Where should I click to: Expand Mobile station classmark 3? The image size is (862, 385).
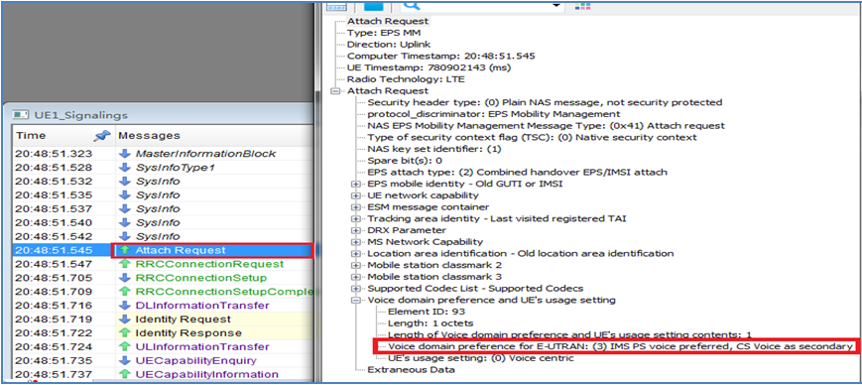pyautogui.click(x=356, y=277)
